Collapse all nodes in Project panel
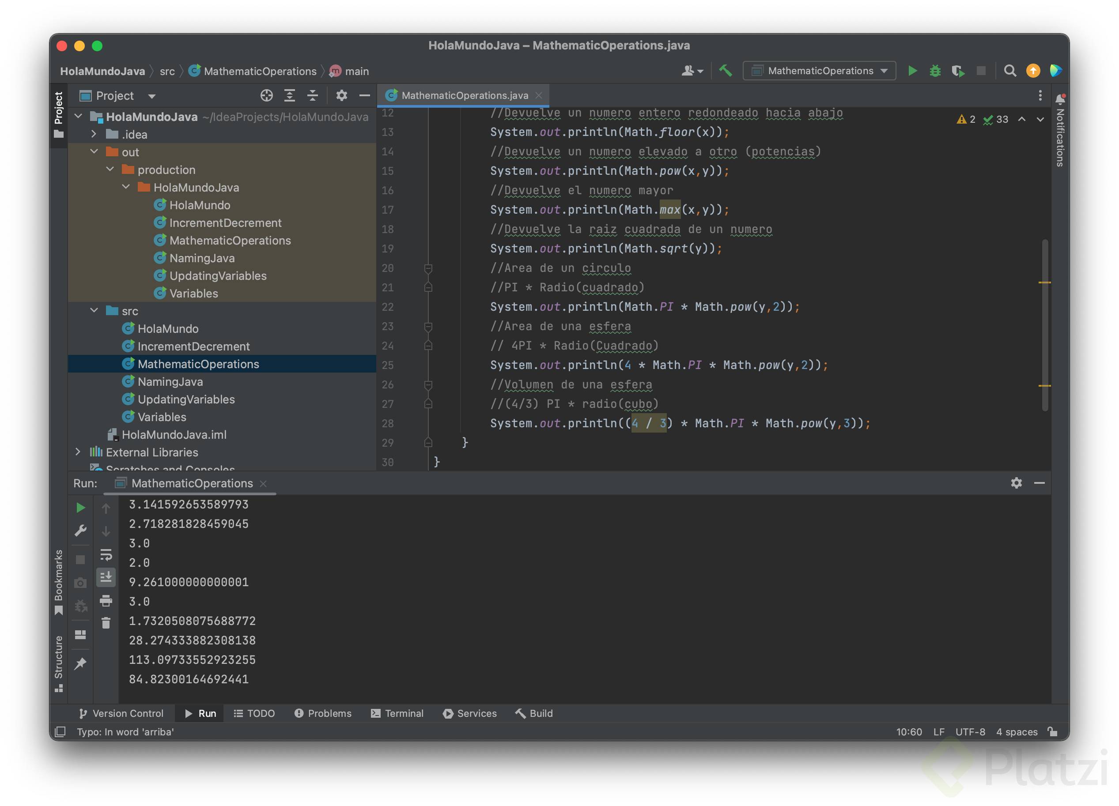This screenshot has width=1119, height=806. point(312,96)
